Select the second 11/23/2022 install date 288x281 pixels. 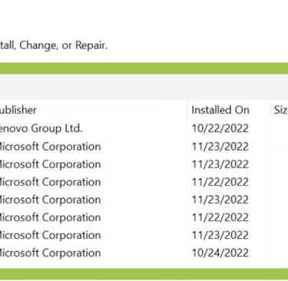pos(220,164)
